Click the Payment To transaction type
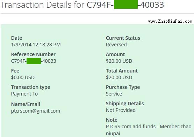The image size is (194, 137). coord(24,94)
